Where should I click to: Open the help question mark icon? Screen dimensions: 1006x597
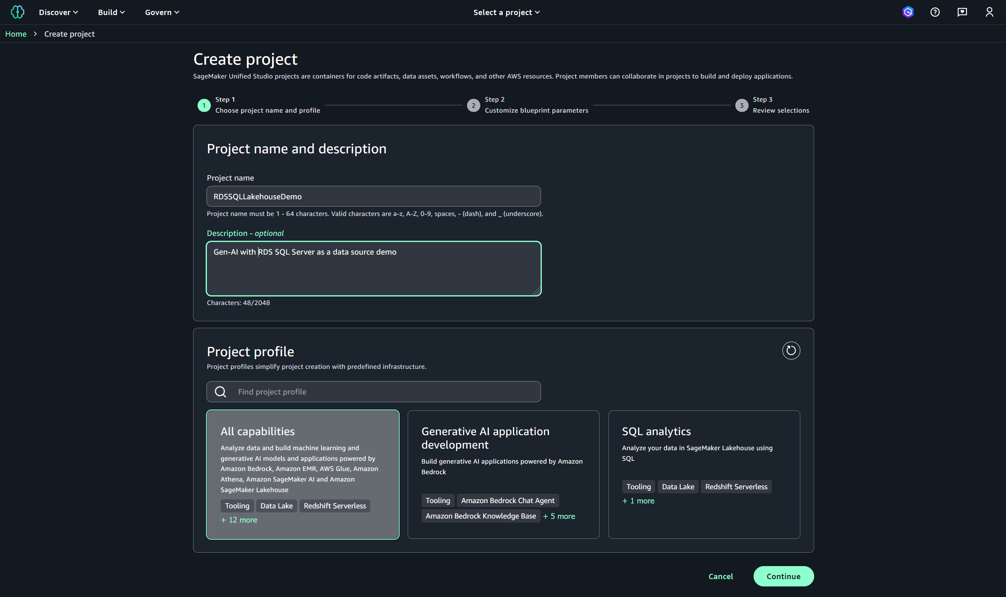tap(935, 12)
